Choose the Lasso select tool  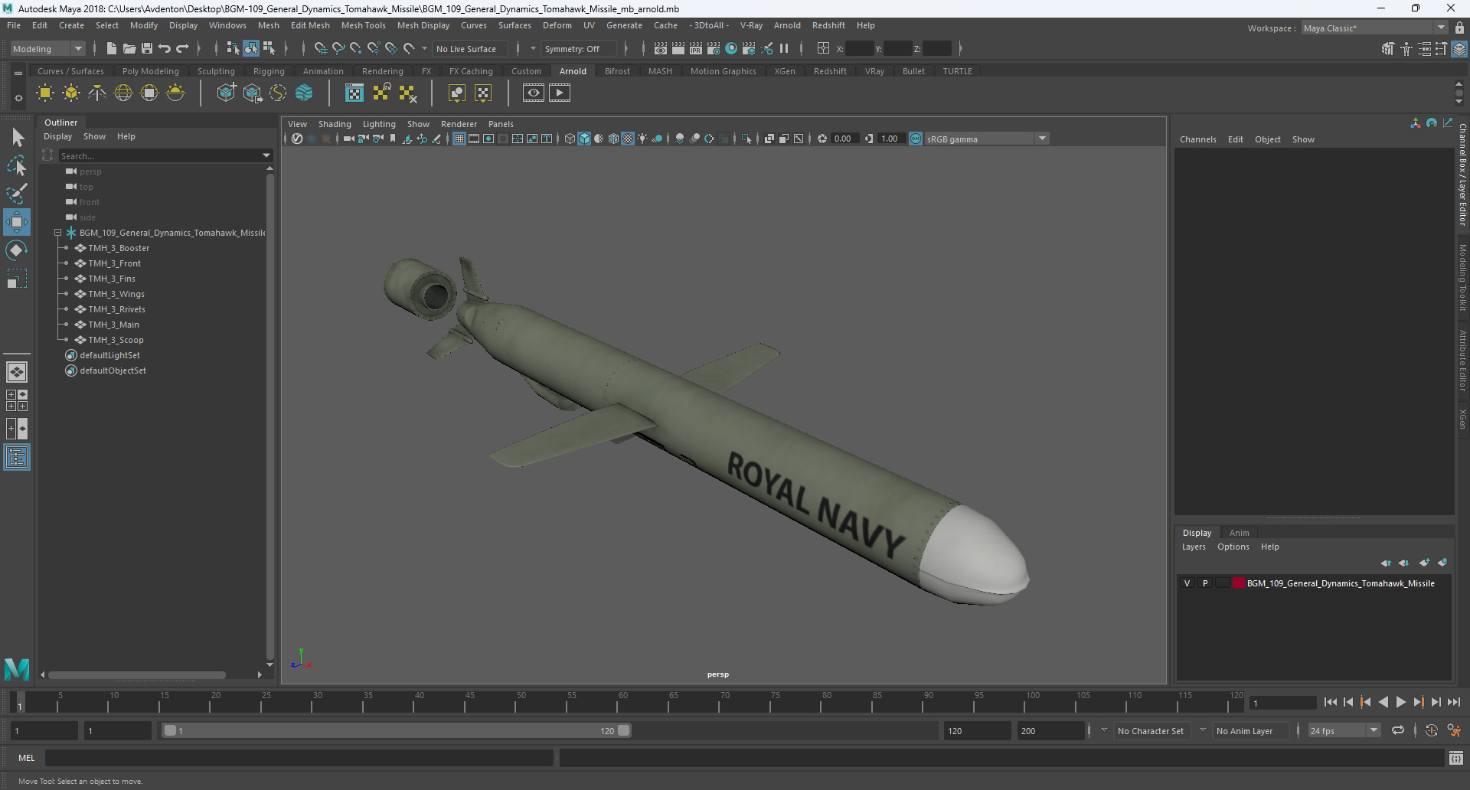[17, 165]
